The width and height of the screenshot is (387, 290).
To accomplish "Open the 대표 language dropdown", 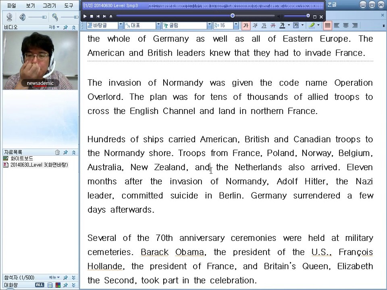I will [158, 25].
